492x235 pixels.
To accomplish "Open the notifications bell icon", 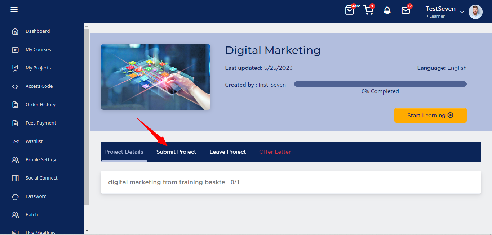I will (387, 10).
